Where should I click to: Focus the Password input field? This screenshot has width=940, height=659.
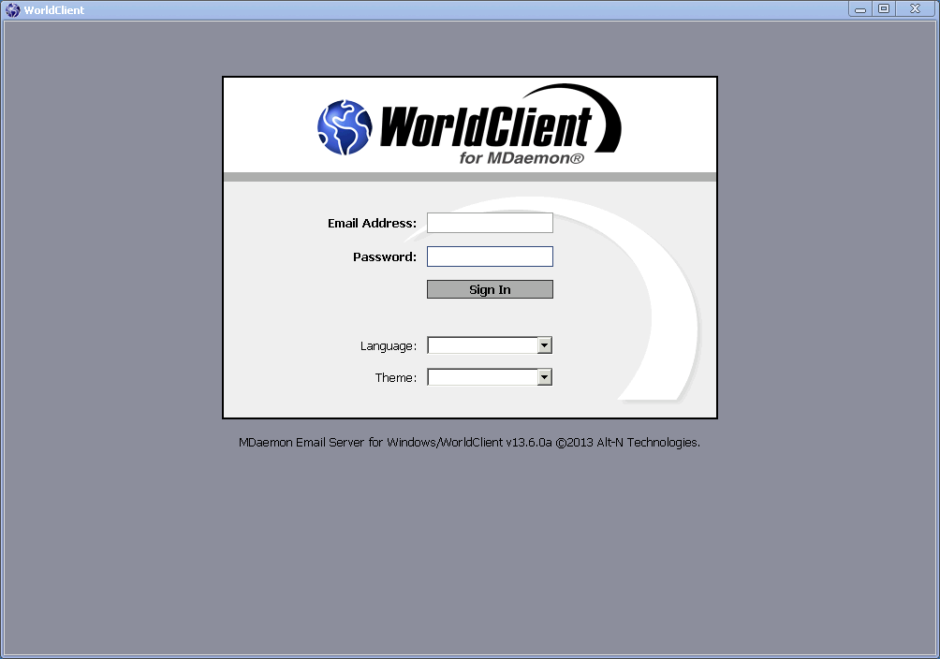[x=490, y=256]
